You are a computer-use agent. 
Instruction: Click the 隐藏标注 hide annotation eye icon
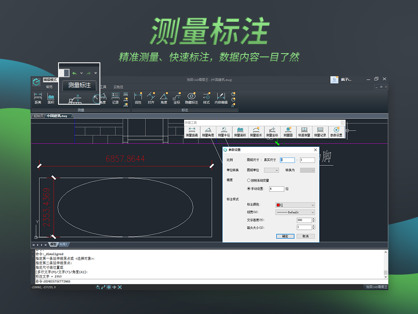click(x=191, y=98)
